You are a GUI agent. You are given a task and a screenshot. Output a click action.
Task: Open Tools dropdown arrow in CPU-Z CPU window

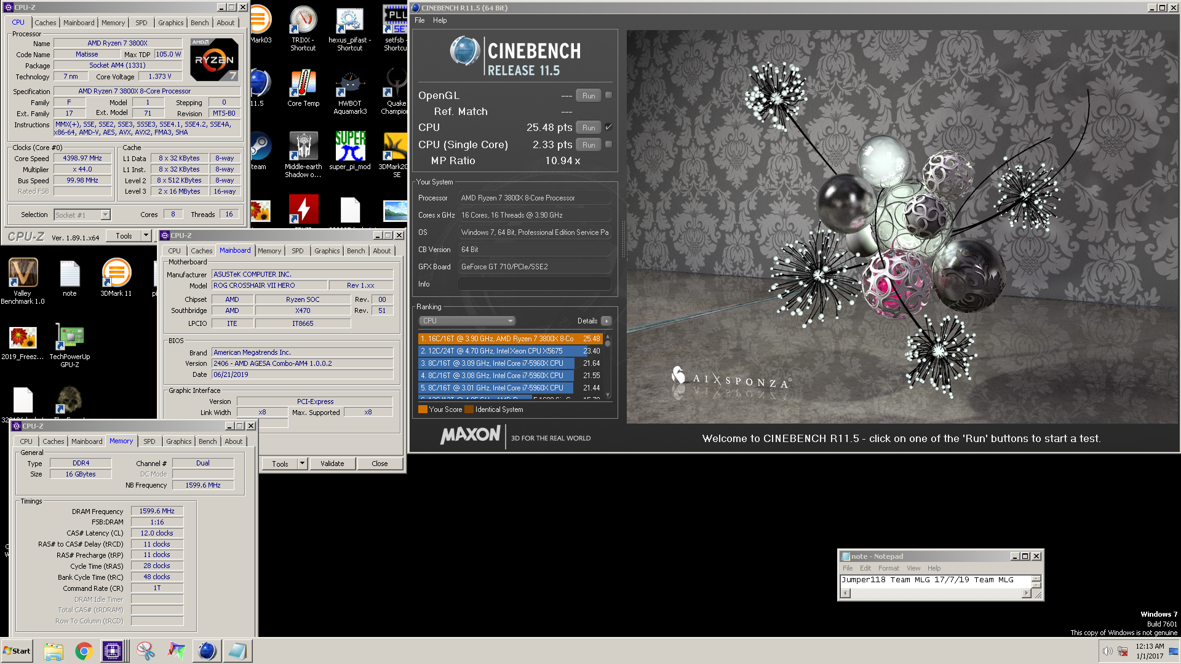coord(146,235)
